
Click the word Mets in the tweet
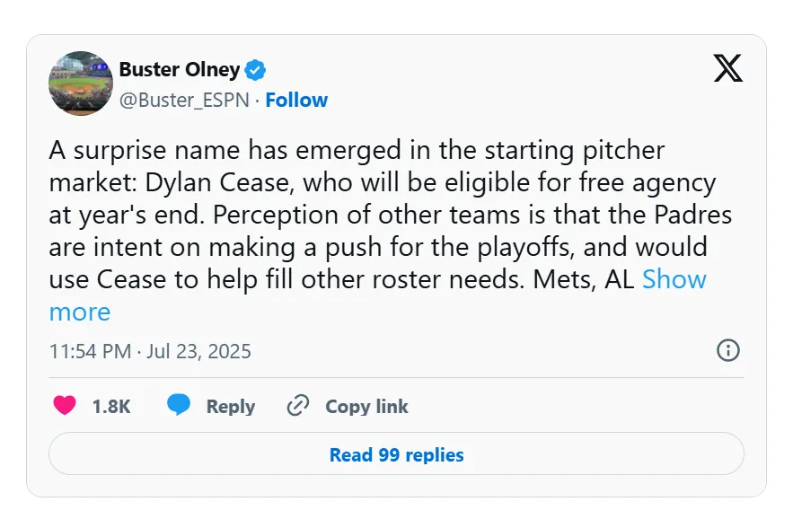[564, 279]
